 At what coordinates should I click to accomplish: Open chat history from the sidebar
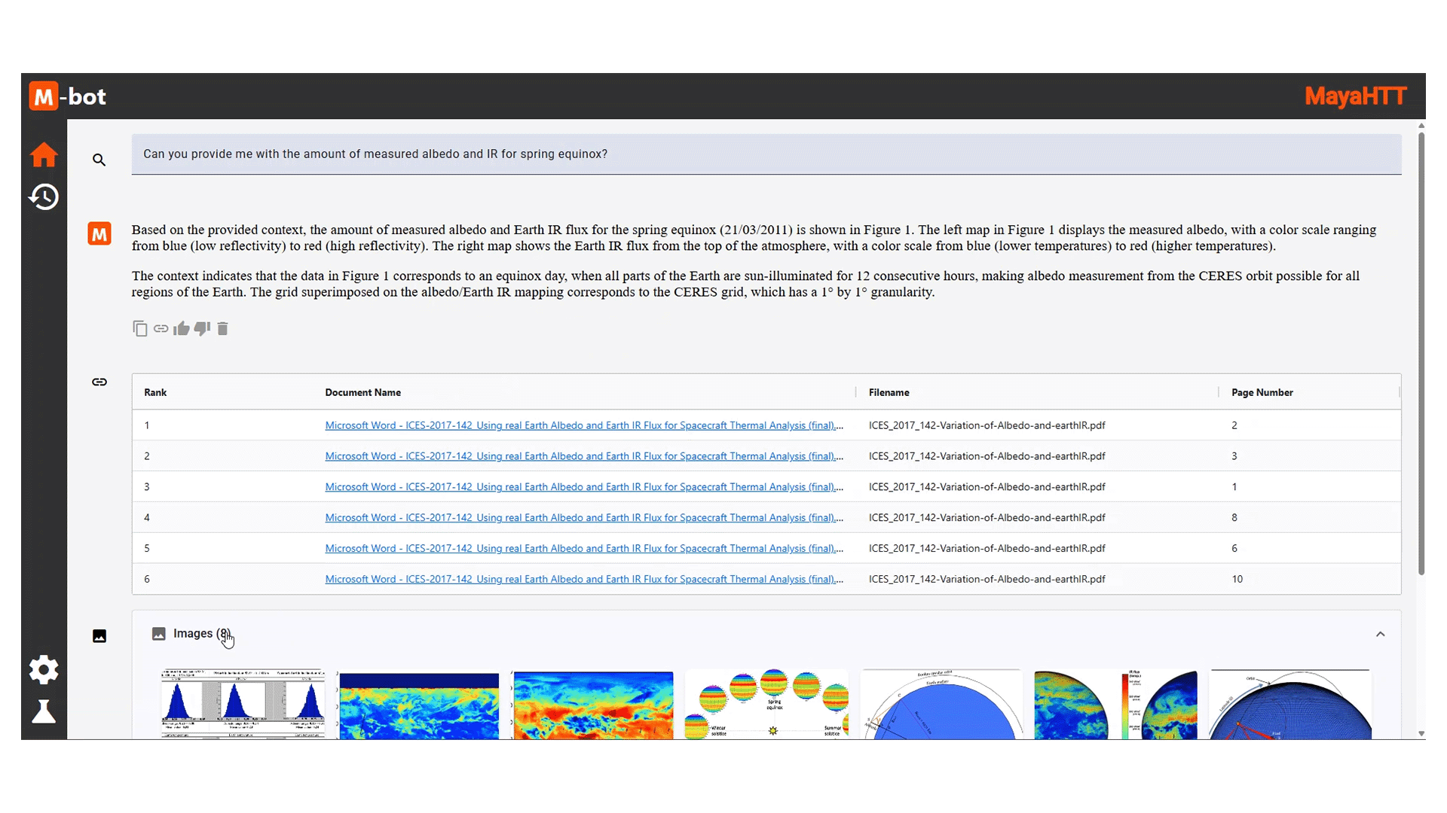point(43,196)
